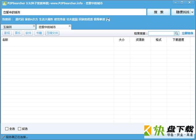
Task: Maximize the P2PSearcher window
Action: click(x=182, y=2)
